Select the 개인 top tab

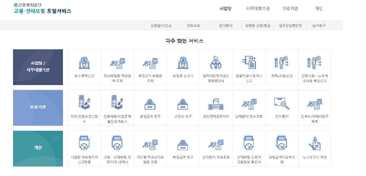tap(319, 9)
